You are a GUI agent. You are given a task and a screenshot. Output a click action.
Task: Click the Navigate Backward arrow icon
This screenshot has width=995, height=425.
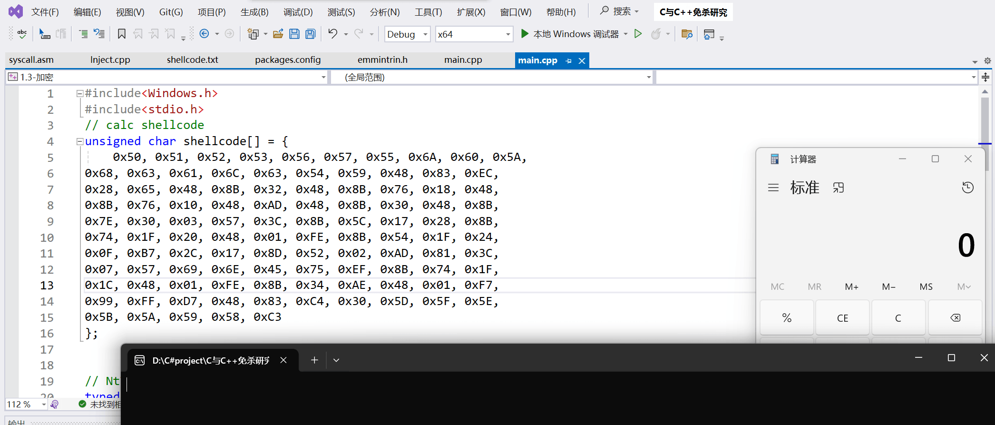(x=205, y=34)
